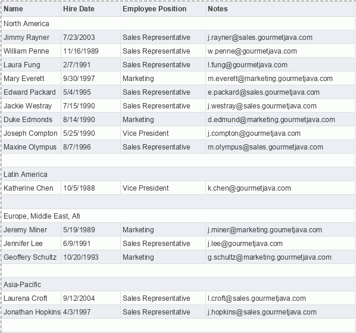The height and width of the screenshot is (333, 356).
Task: Select the Name column header
Action: click(32, 9)
